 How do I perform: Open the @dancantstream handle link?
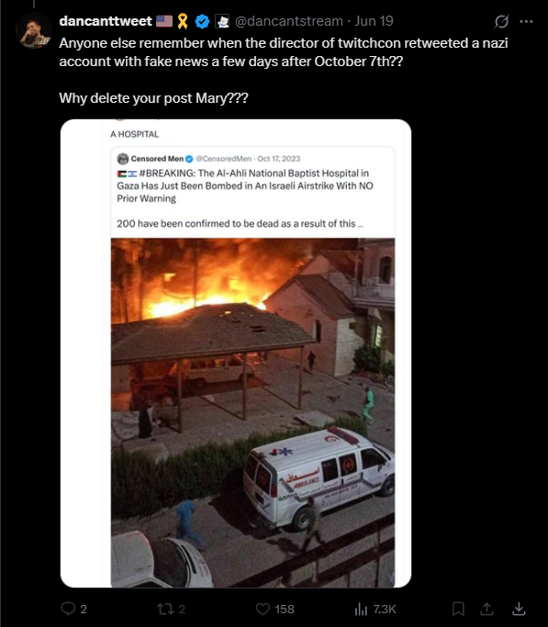coord(288,21)
